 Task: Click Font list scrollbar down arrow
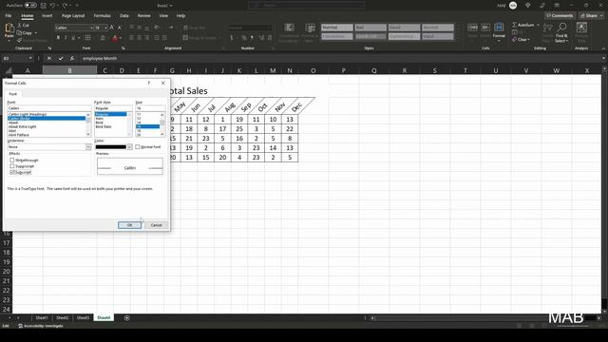click(88, 134)
